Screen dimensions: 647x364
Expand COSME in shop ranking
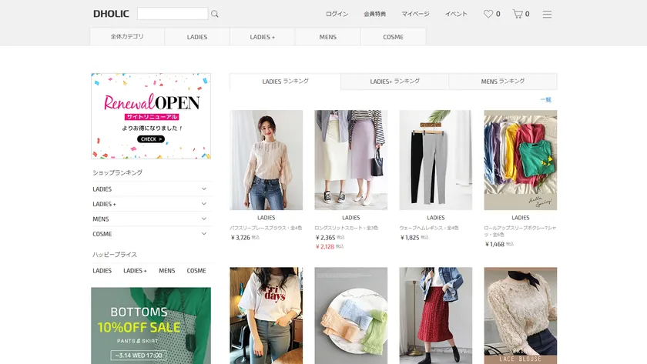[151, 234]
